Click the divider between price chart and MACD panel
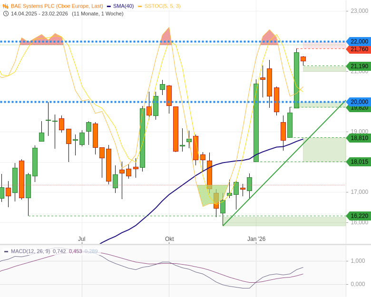The image size is (371, 297). pyautogui.click(x=185, y=245)
